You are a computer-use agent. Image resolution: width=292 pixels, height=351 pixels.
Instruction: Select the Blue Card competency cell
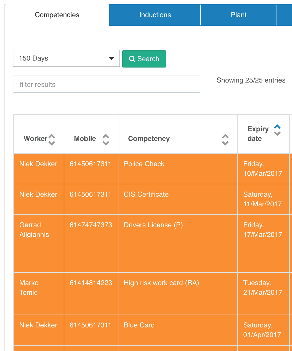click(178, 330)
